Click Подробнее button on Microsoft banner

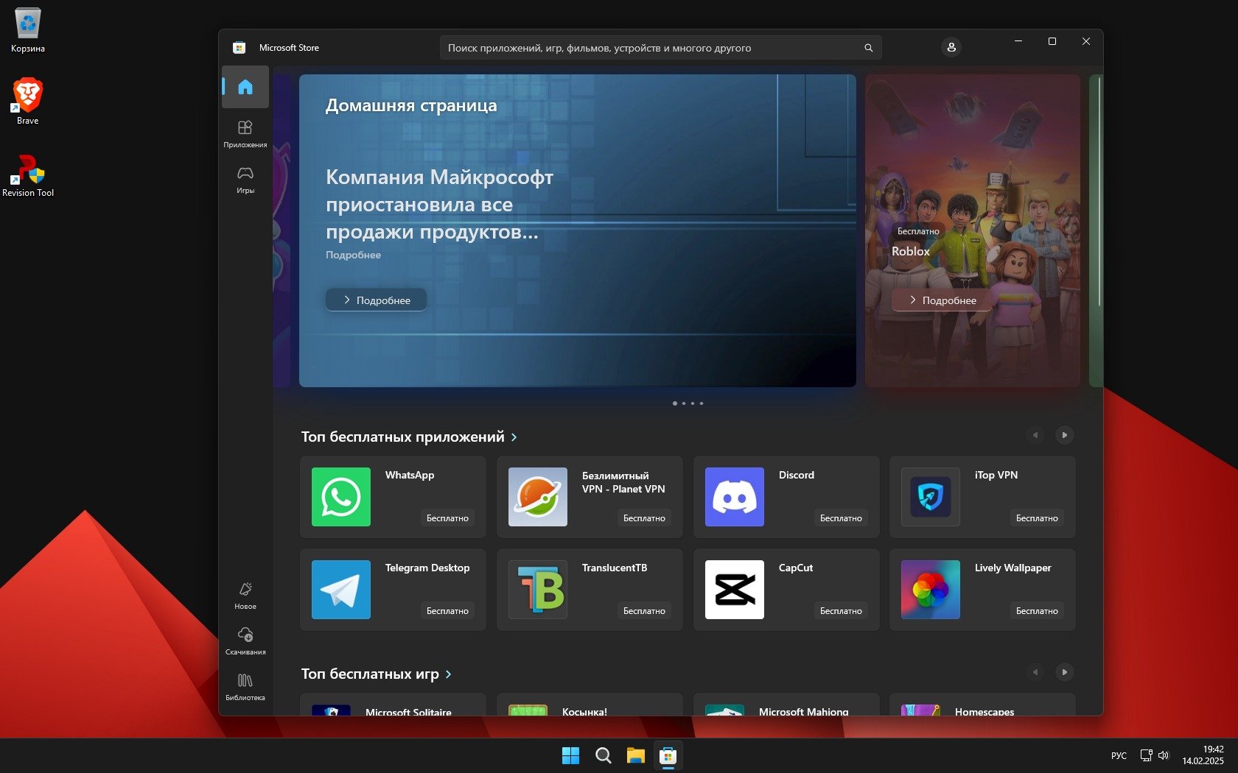click(x=376, y=300)
